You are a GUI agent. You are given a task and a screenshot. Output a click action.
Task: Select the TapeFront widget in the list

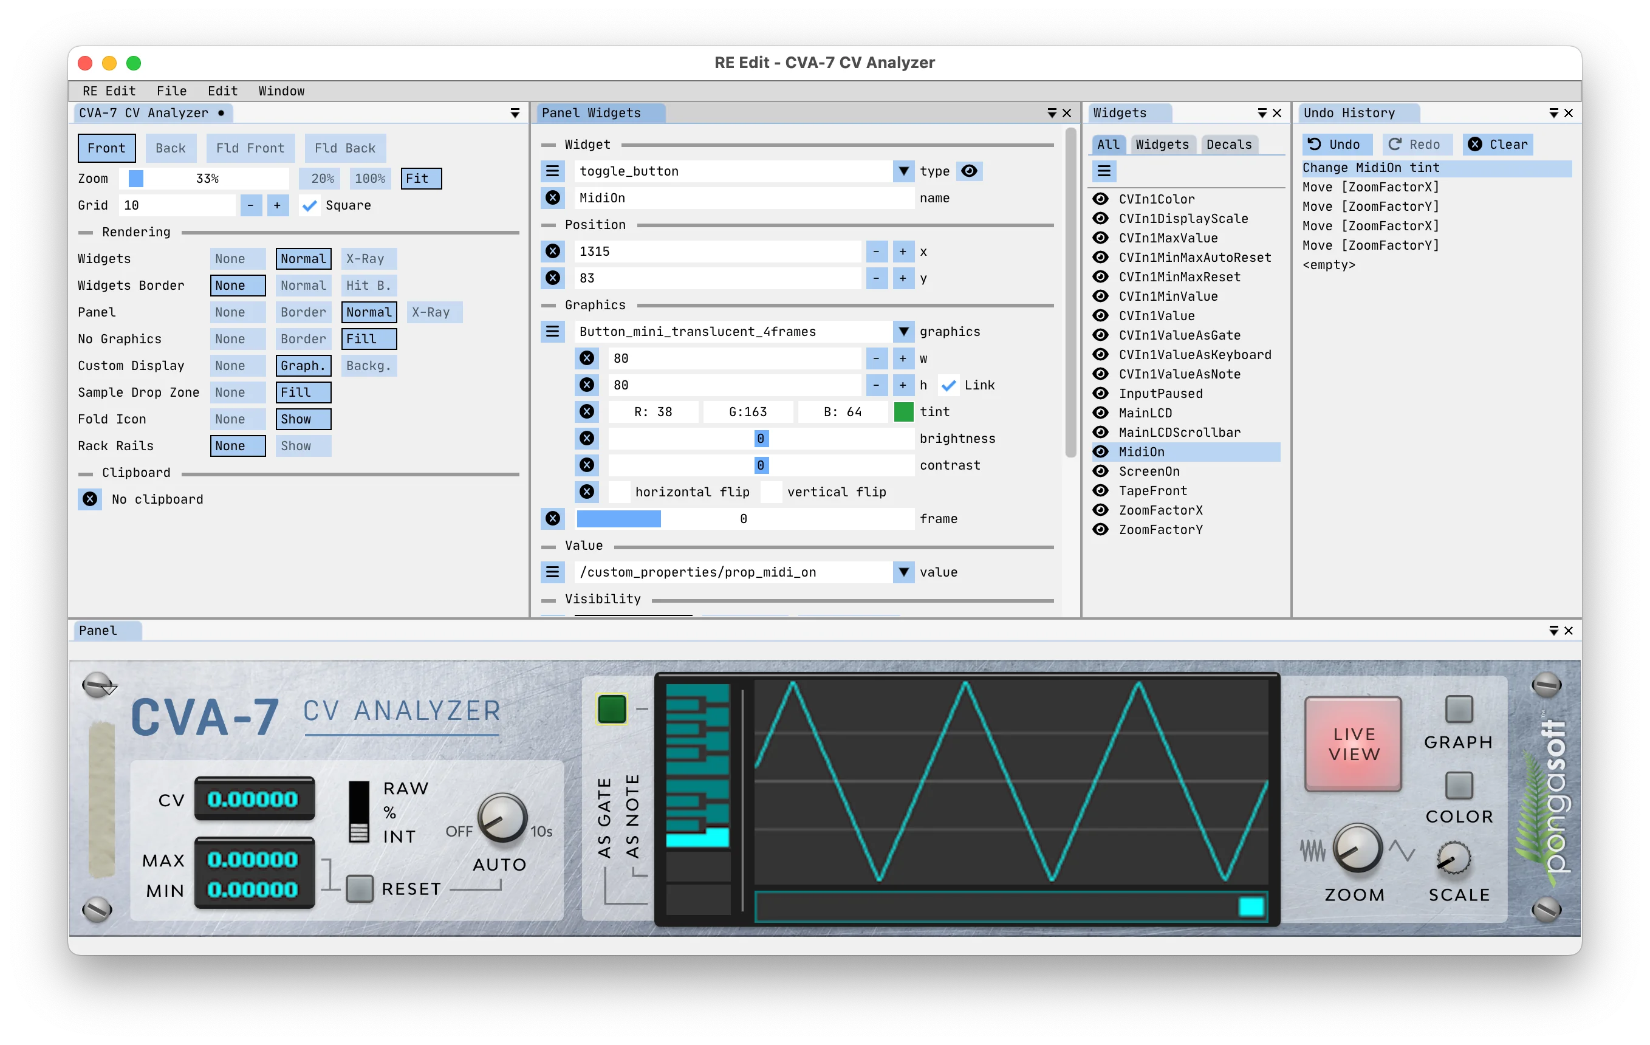[1185, 491]
